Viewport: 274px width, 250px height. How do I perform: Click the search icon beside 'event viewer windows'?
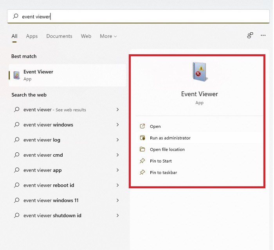16,125
